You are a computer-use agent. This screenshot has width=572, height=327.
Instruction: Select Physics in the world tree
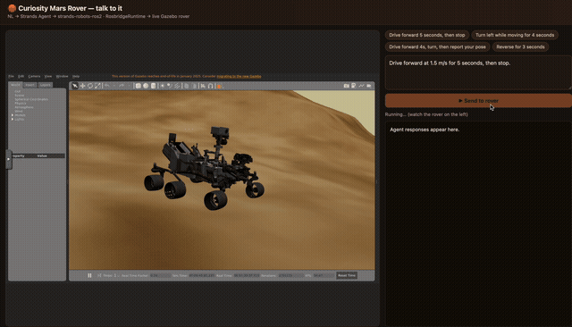pos(21,103)
